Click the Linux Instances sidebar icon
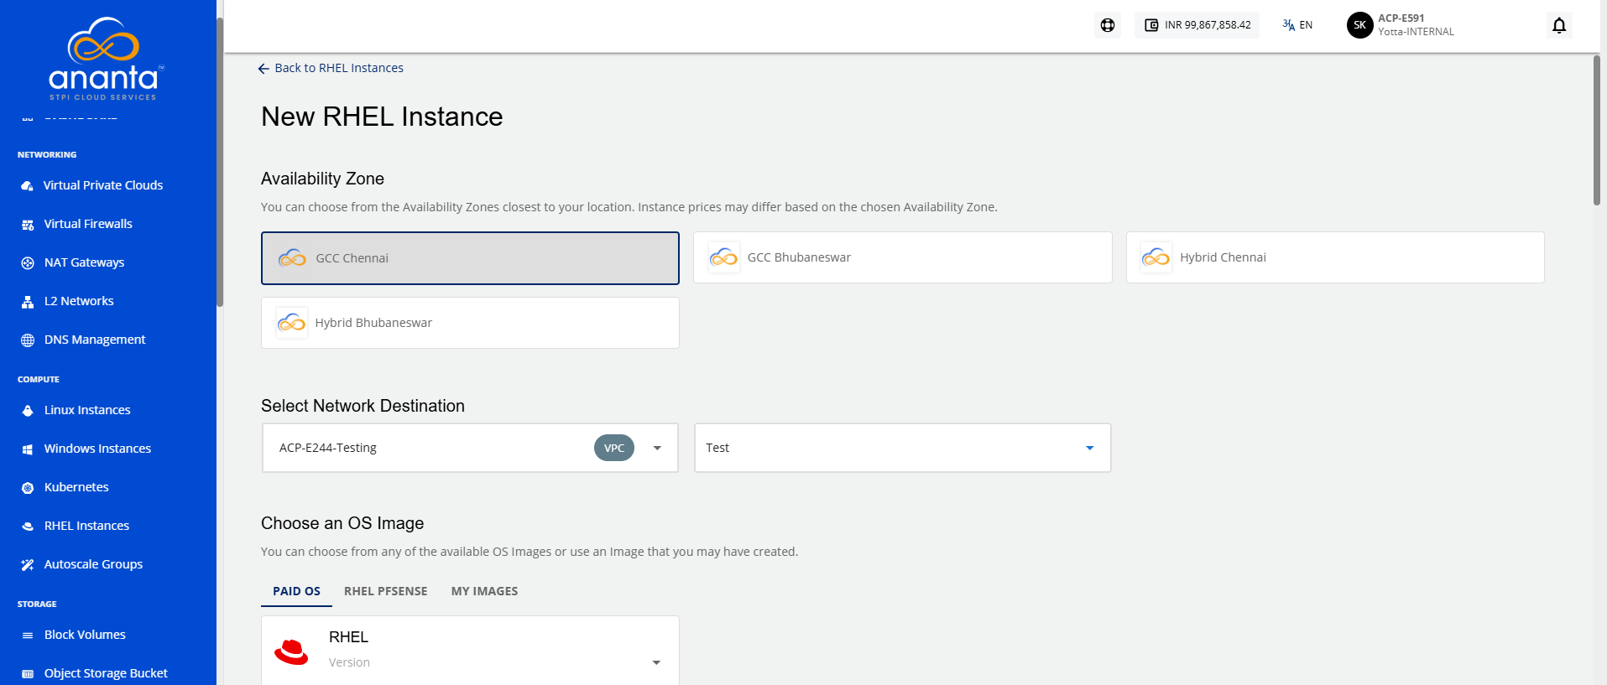This screenshot has height=685, width=1607. click(28, 411)
